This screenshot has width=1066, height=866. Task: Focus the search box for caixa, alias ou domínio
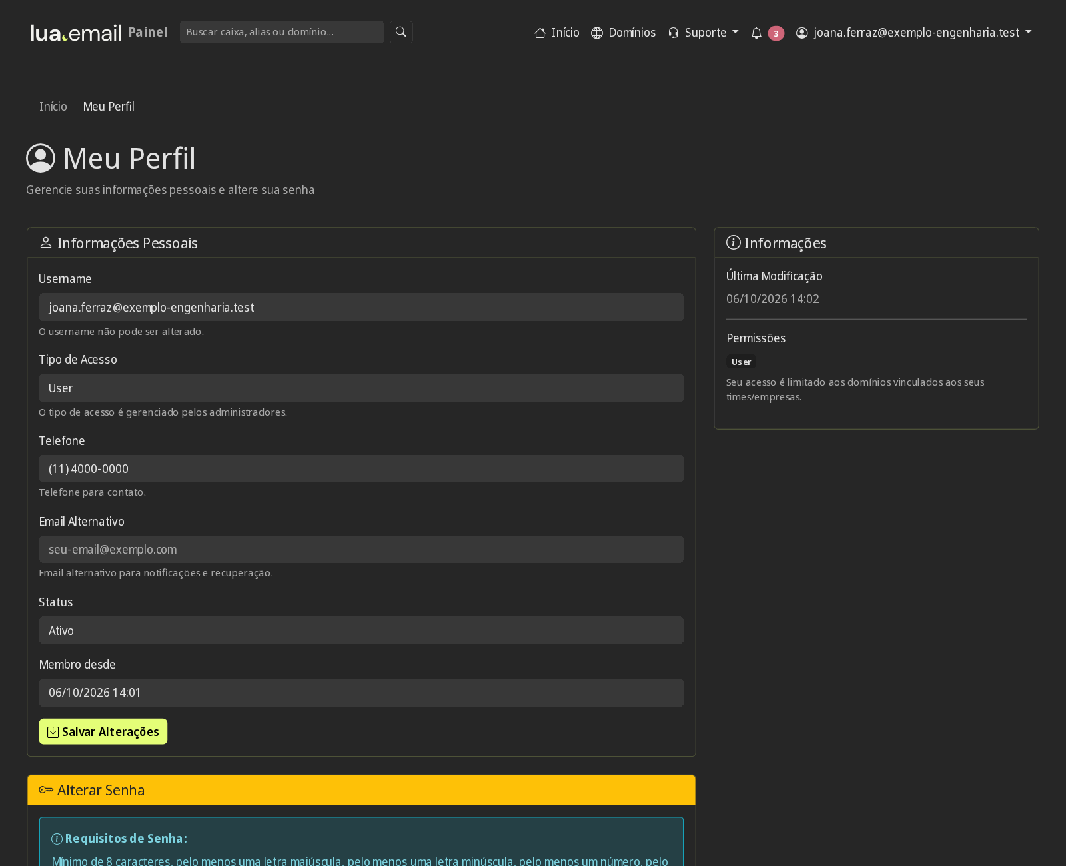coord(282,32)
